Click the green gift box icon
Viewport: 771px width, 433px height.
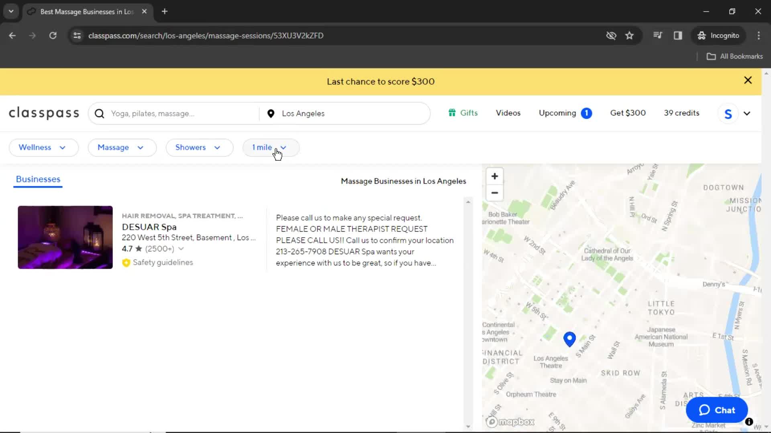452,113
